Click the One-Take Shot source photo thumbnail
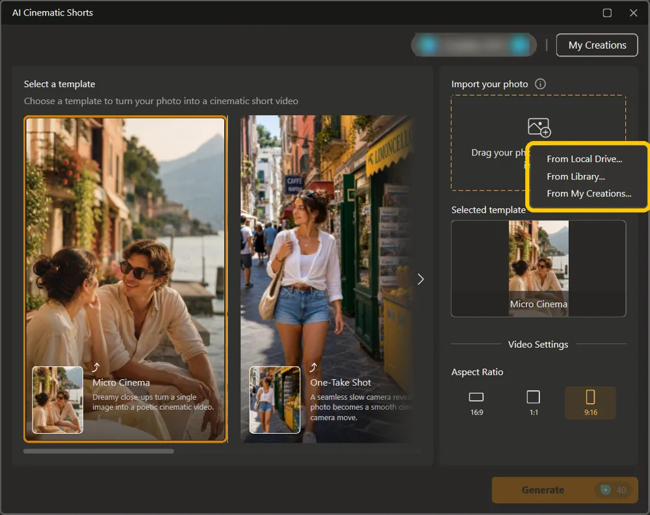 point(275,400)
